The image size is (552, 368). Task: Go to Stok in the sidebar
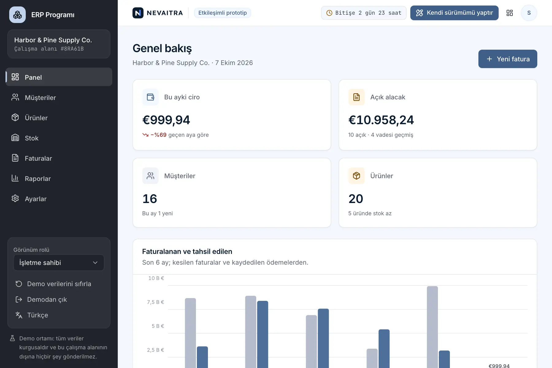(59, 138)
